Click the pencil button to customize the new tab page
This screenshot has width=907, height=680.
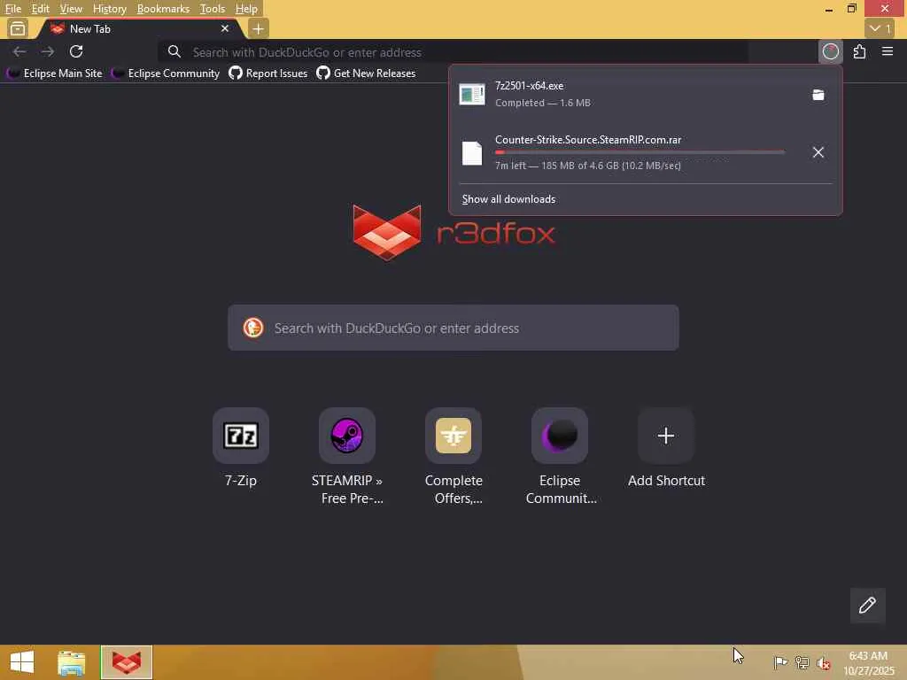(867, 606)
